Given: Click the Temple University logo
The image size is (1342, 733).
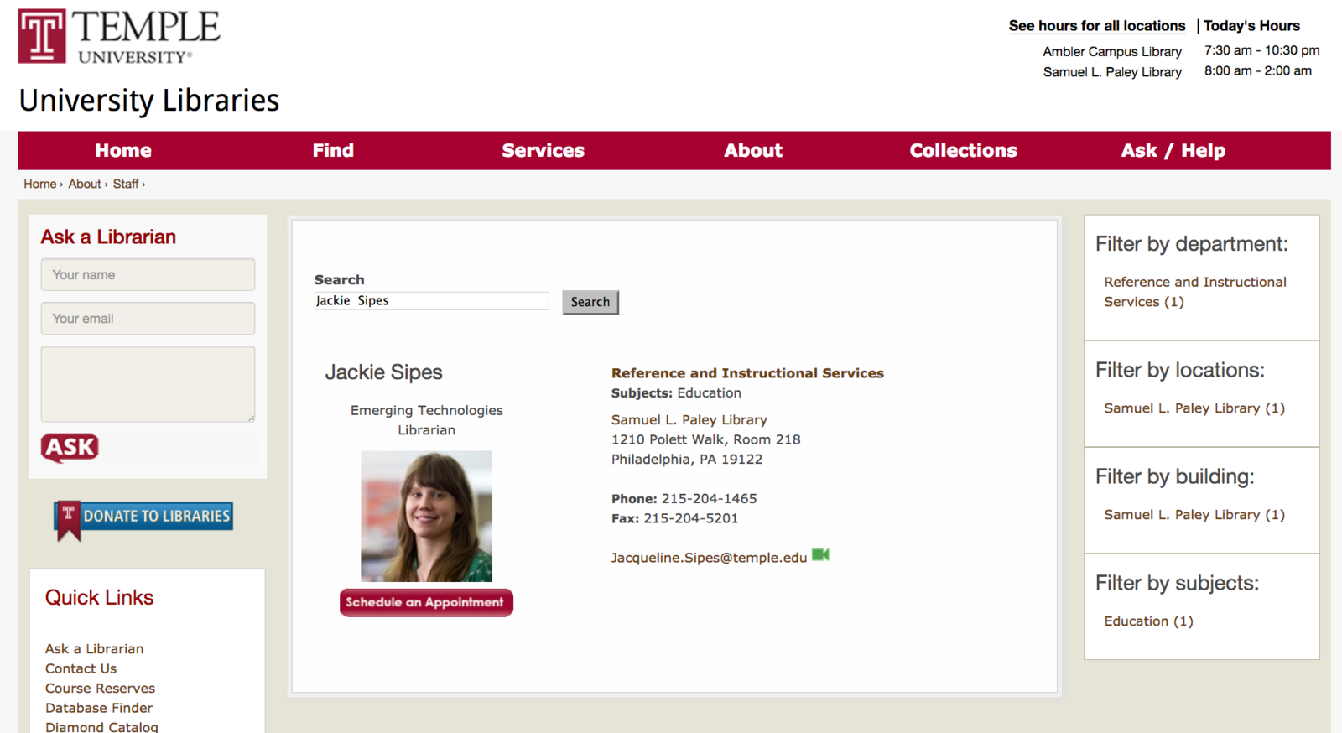Looking at the screenshot, I should point(119,37).
